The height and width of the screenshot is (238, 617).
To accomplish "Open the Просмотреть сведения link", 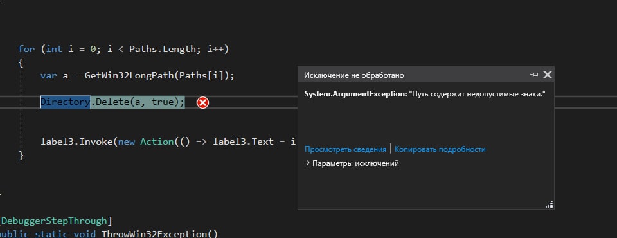I will pyautogui.click(x=345, y=149).
